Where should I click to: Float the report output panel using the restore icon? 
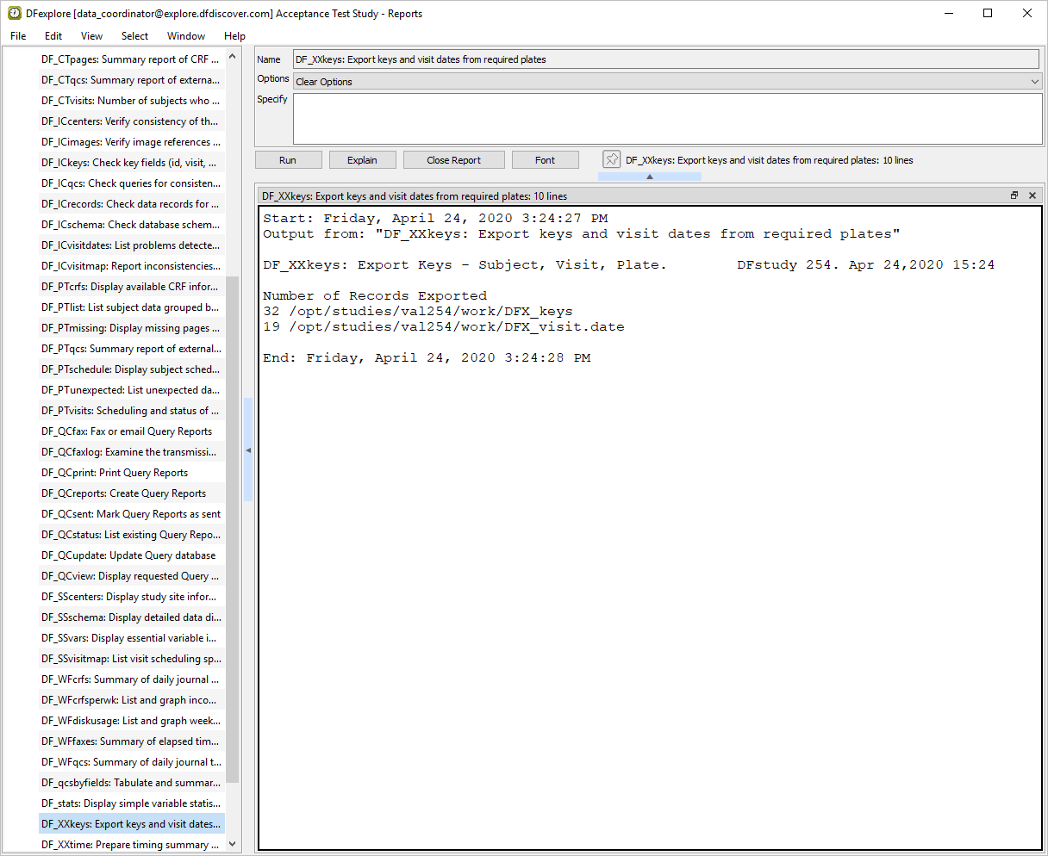[1014, 195]
